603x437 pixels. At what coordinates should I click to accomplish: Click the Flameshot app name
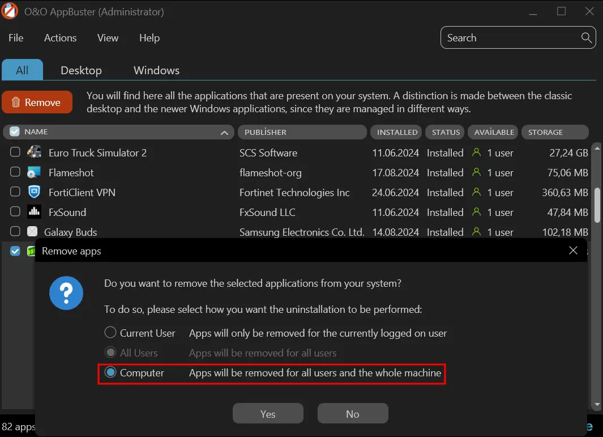coord(71,172)
